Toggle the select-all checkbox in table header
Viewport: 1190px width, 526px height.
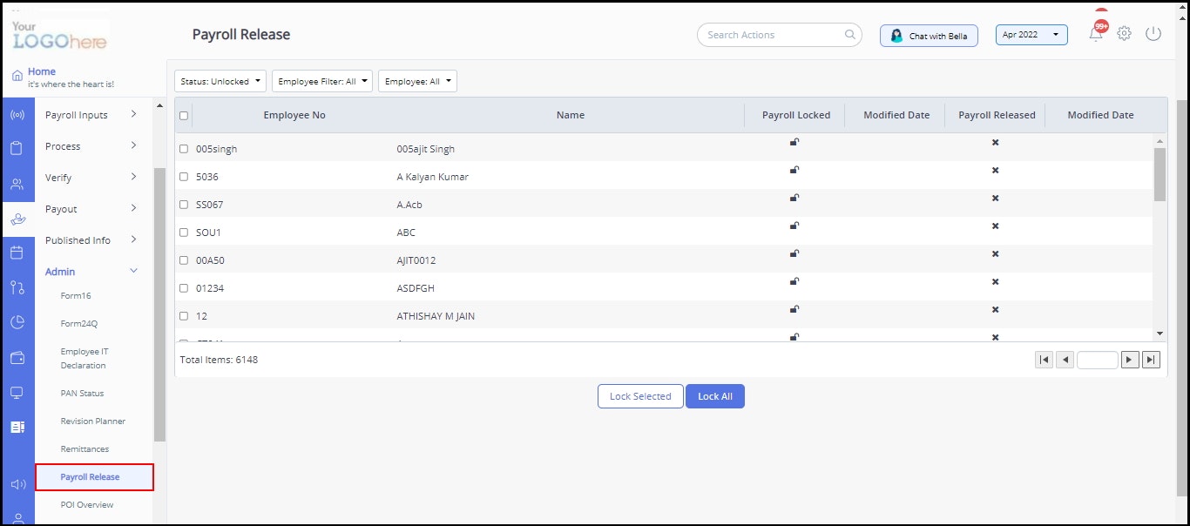click(x=184, y=114)
